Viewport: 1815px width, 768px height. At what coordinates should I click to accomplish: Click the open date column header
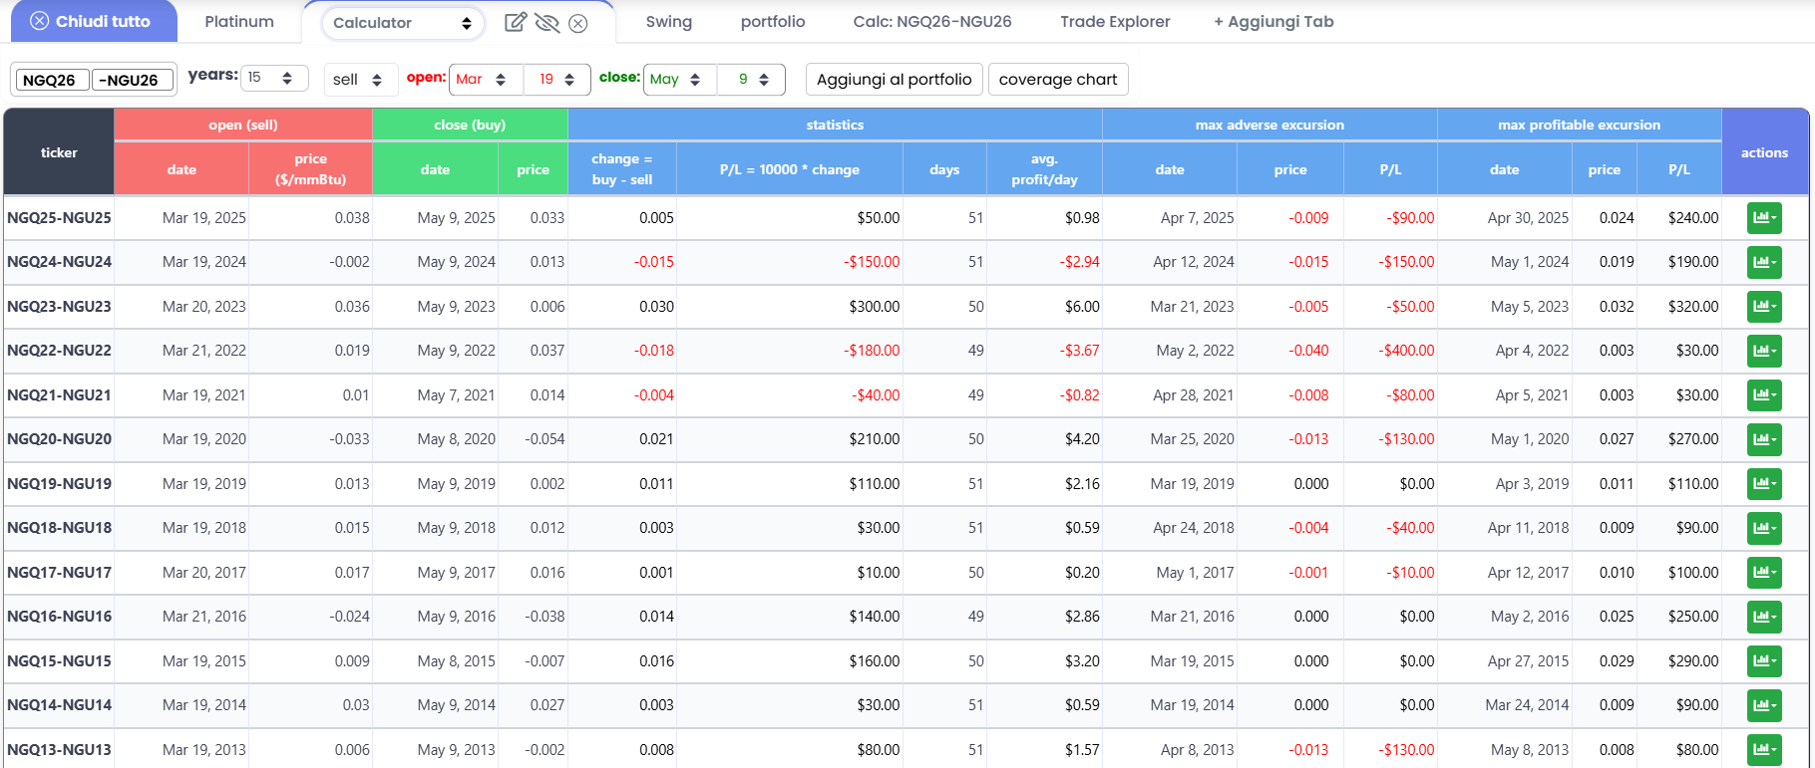[181, 169]
